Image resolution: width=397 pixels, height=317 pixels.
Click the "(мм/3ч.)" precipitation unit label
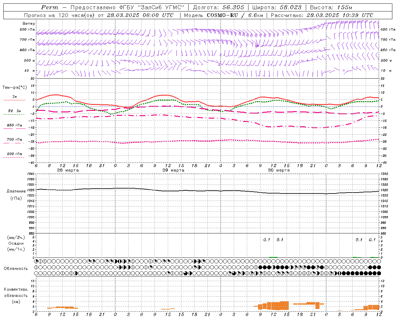[x=16, y=237]
